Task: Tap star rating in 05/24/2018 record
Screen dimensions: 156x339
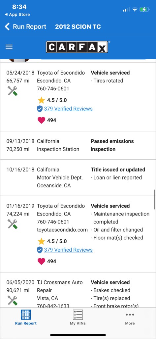Action: point(52,100)
